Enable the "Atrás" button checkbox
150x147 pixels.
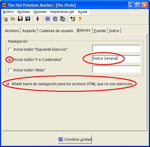pos(10,70)
